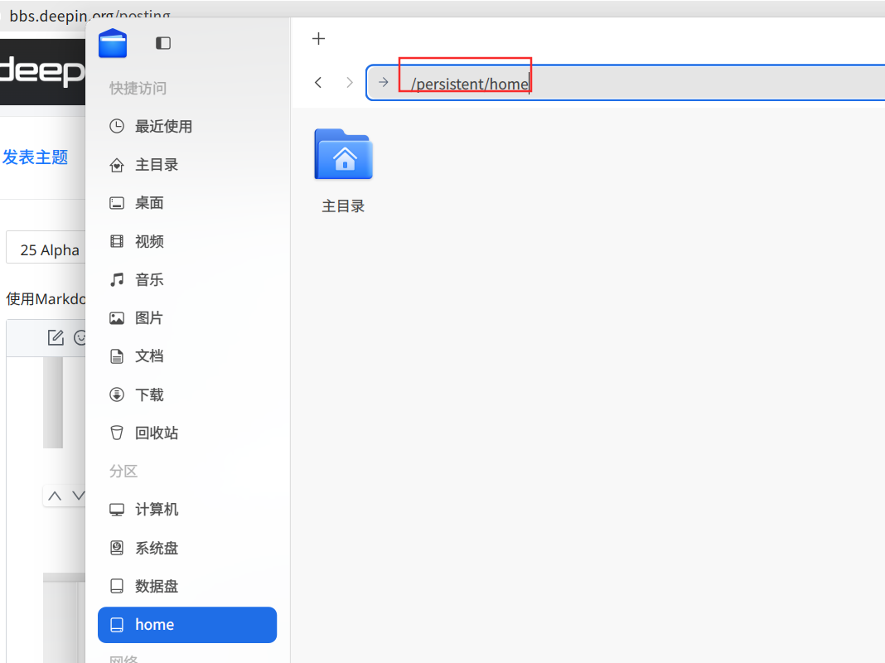Click the picture icon beside 图片
The height and width of the screenshot is (663, 885).
(x=117, y=318)
